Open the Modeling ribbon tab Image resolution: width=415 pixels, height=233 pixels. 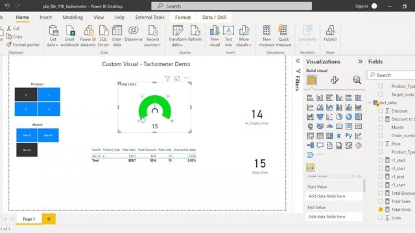pyautogui.click(x=73, y=17)
